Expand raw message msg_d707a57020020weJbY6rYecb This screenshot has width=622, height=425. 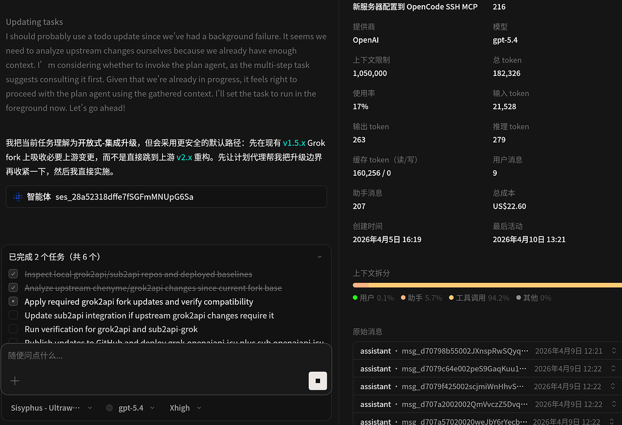[487, 420]
